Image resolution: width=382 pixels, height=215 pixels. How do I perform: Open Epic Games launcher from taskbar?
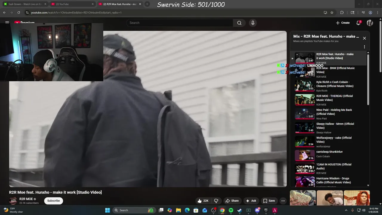click(x=266, y=210)
